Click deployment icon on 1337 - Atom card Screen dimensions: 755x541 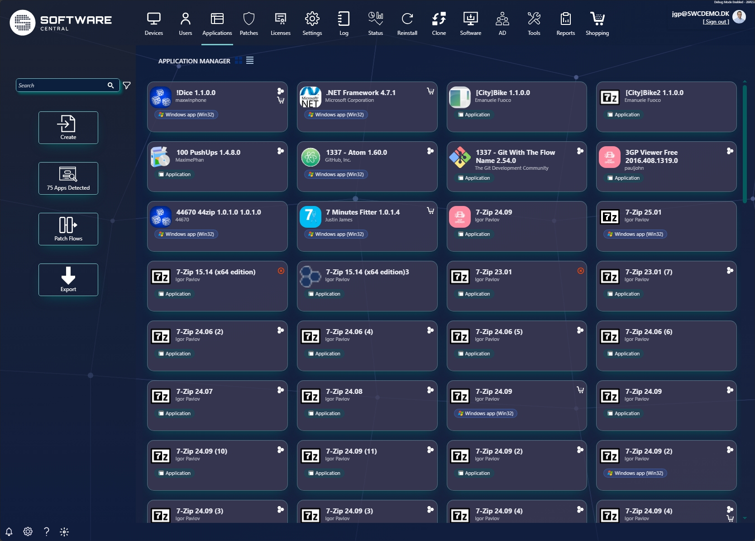[x=430, y=151]
